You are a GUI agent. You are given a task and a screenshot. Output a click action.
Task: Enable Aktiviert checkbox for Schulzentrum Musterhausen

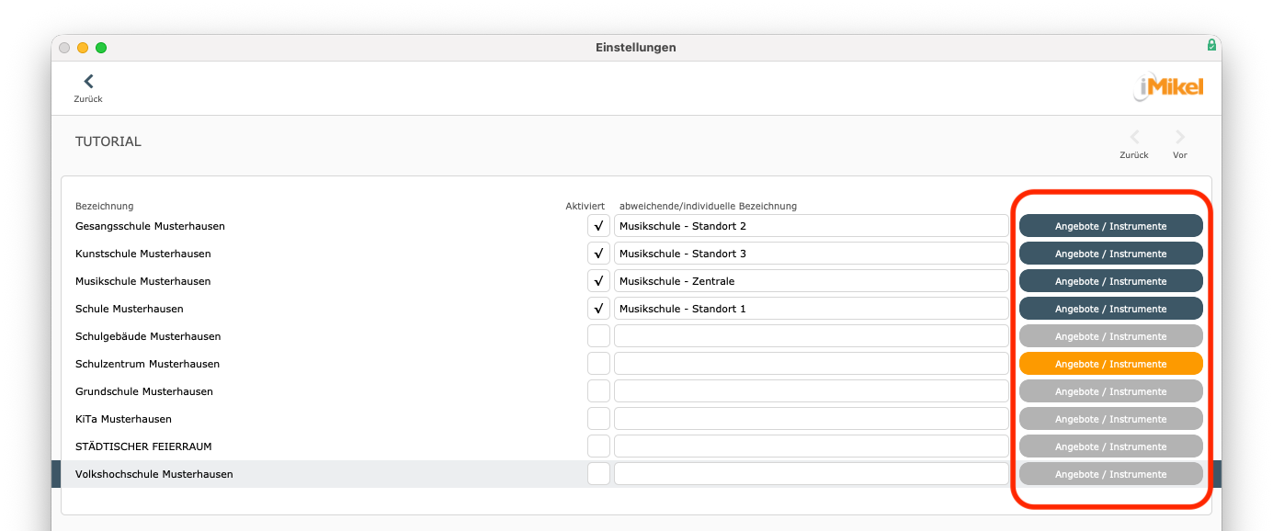pos(598,364)
